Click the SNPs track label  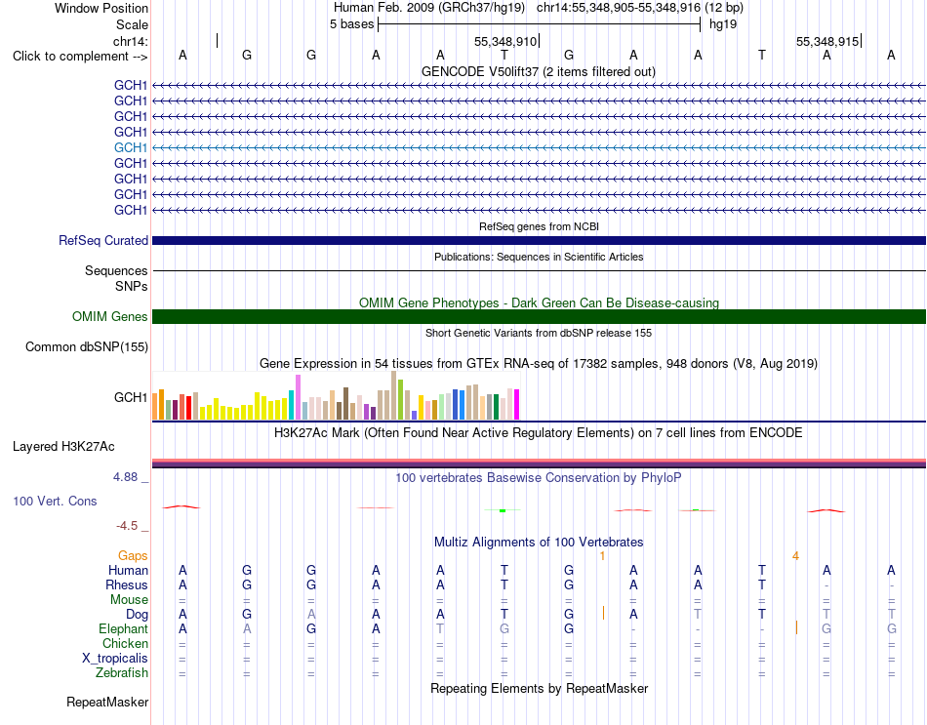pyautogui.click(x=132, y=286)
